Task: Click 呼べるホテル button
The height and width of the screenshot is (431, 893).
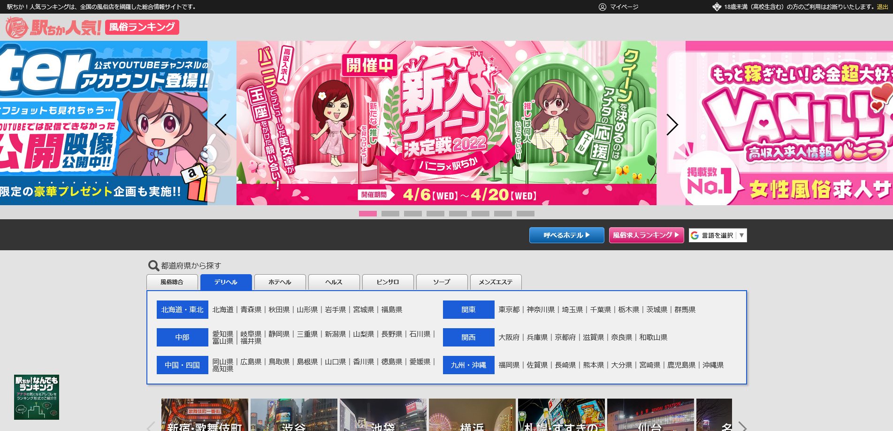Action: click(567, 235)
